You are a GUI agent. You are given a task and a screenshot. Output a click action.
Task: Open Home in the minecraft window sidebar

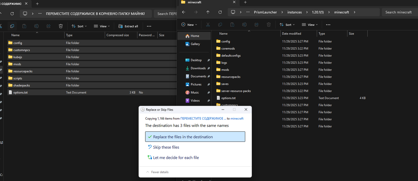click(x=195, y=36)
